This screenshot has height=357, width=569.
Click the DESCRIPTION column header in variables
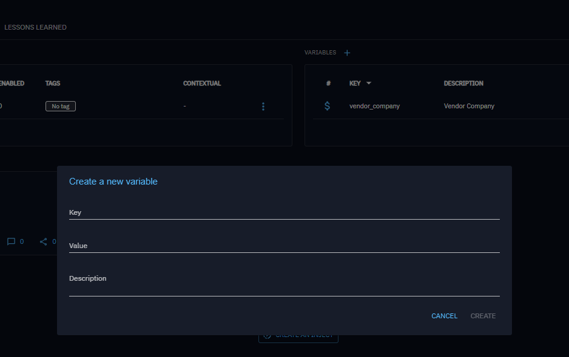(463, 84)
